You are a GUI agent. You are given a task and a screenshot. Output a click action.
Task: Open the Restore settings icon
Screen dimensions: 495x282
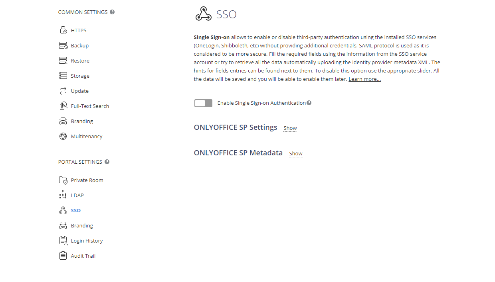coord(63,60)
